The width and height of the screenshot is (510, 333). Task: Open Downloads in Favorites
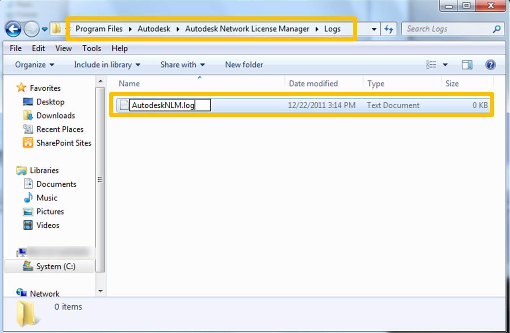[56, 116]
